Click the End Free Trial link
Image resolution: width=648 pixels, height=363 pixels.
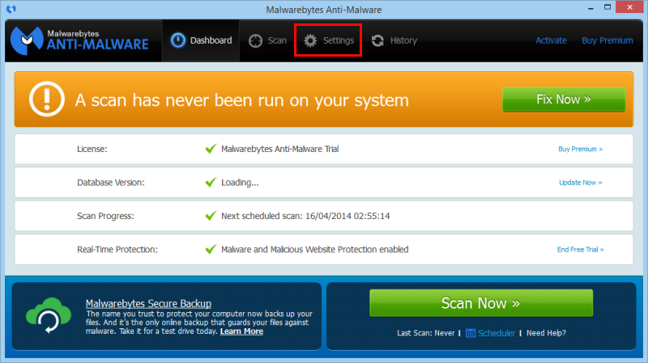[x=580, y=250]
